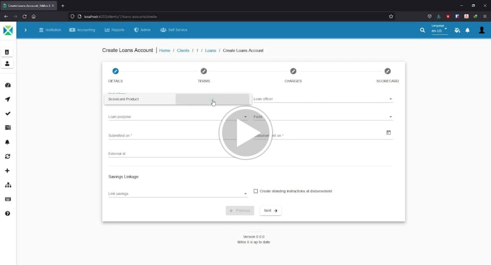The image size is (491, 265).
Task: Click the sidebar plus icon
Action: pos(8,171)
